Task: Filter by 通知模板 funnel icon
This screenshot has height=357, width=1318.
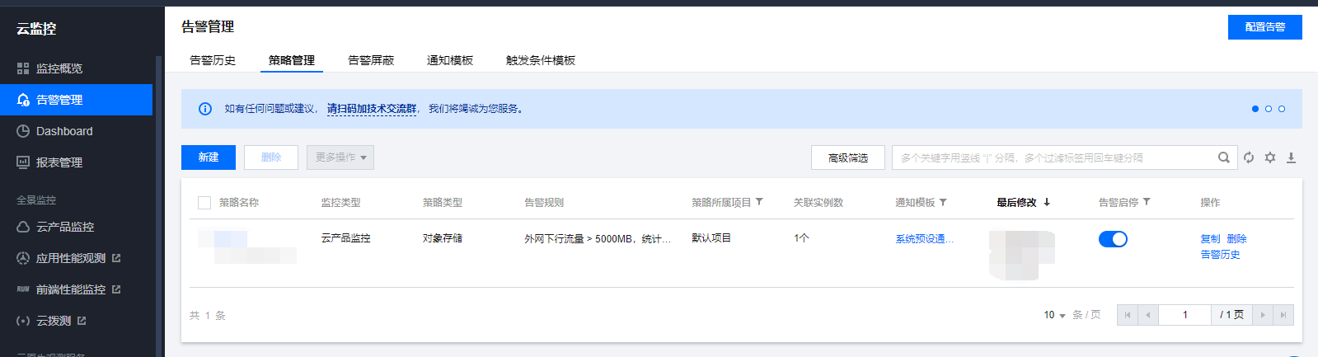Action: [943, 202]
